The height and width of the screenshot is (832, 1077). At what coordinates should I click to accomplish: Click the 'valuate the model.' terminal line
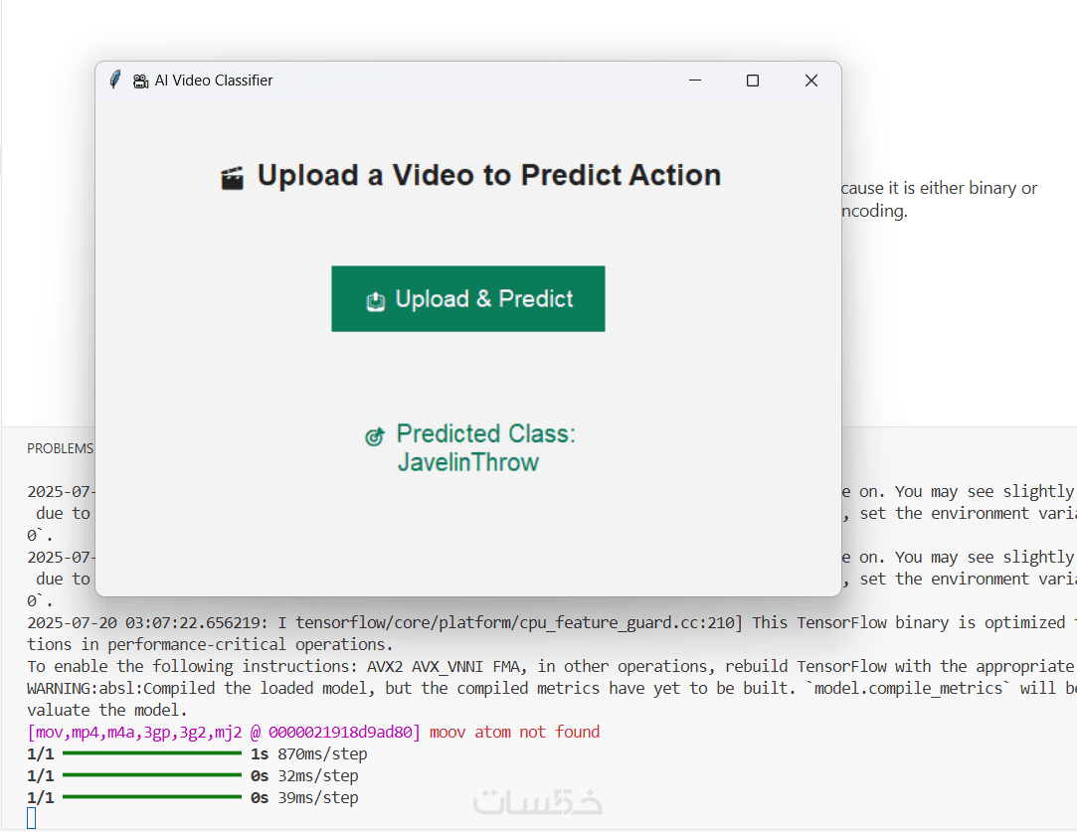click(107, 710)
